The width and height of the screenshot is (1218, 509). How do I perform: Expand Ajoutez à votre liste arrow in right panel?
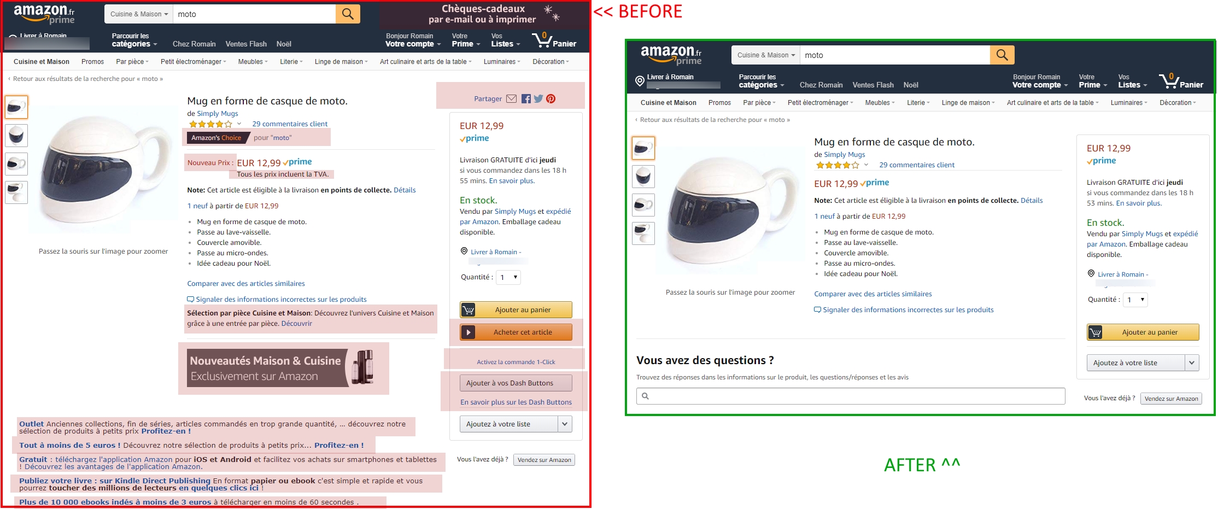(1192, 362)
